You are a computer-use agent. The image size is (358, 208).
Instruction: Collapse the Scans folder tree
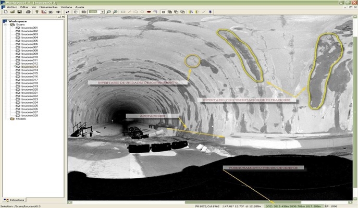click(5, 25)
